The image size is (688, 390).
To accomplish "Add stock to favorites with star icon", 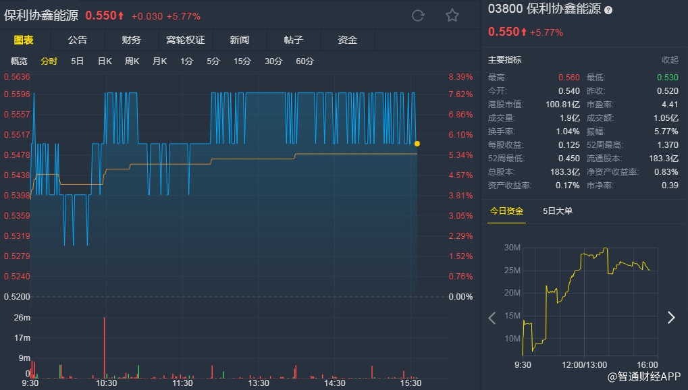I will click(452, 16).
